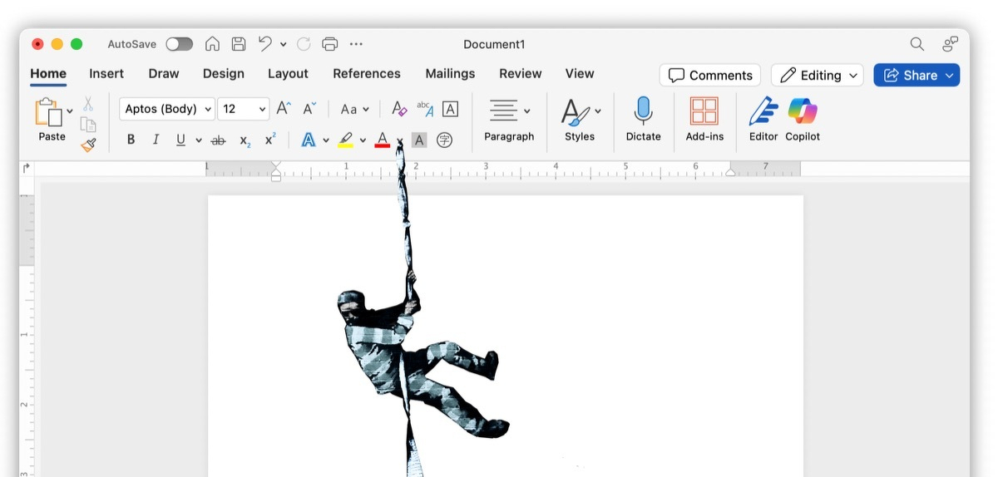Viewport: 998px width, 477px height.
Task: Open the Paragraph settings dropdown
Action: pyautogui.click(x=509, y=119)
